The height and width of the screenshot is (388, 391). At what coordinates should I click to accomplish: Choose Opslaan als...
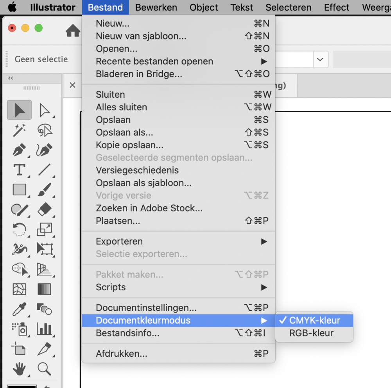tap(179, 132)
